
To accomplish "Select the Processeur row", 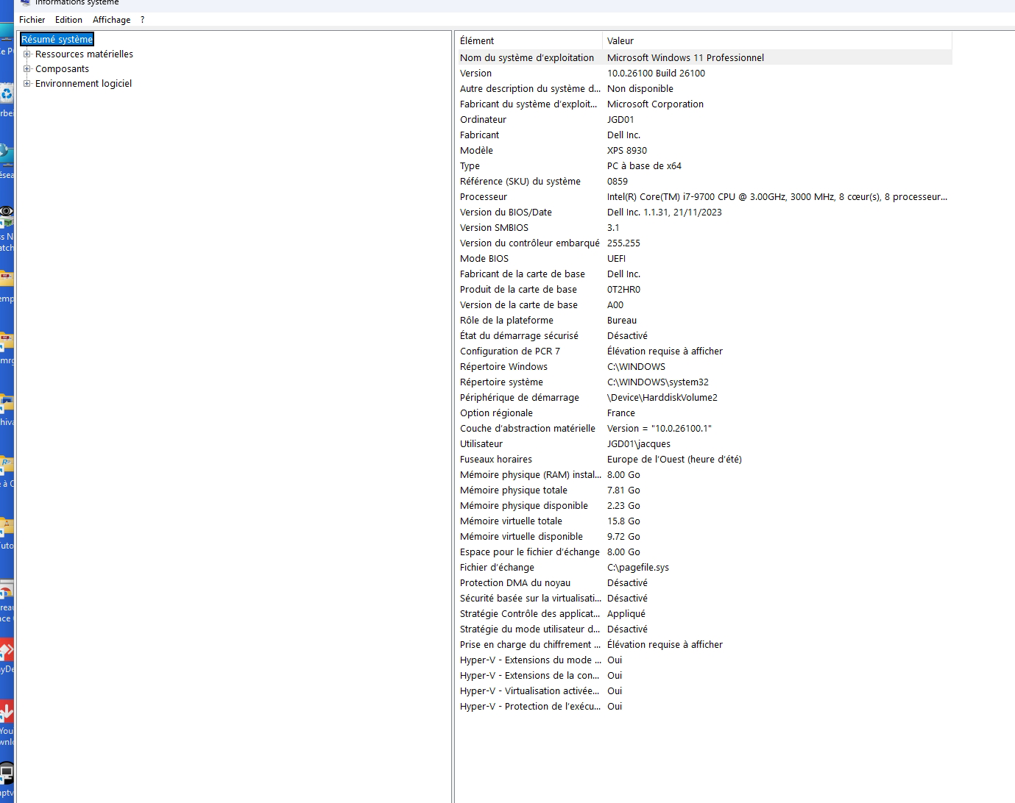I will 704,197.
